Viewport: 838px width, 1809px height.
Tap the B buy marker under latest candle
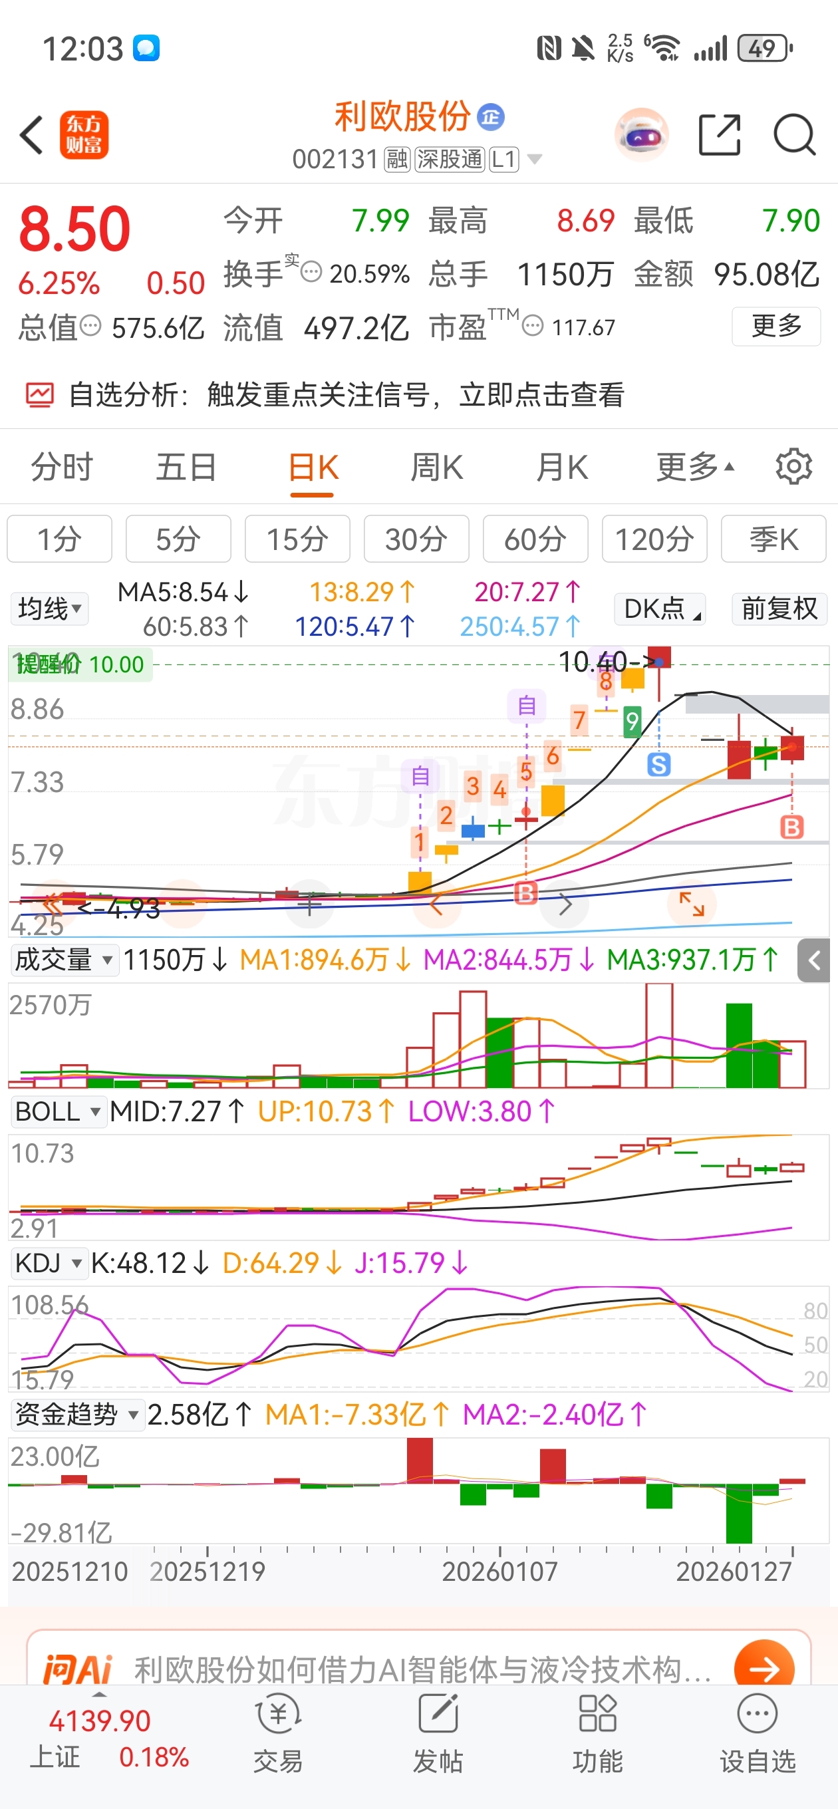point(791,827)
